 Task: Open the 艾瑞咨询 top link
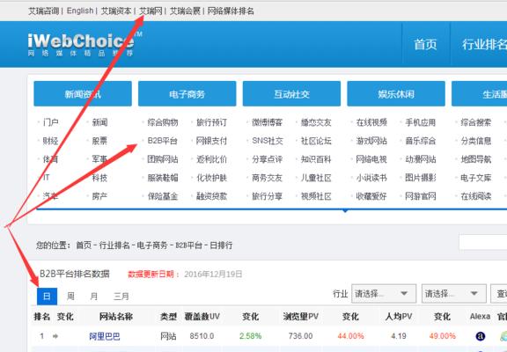[x=44, y=11]
